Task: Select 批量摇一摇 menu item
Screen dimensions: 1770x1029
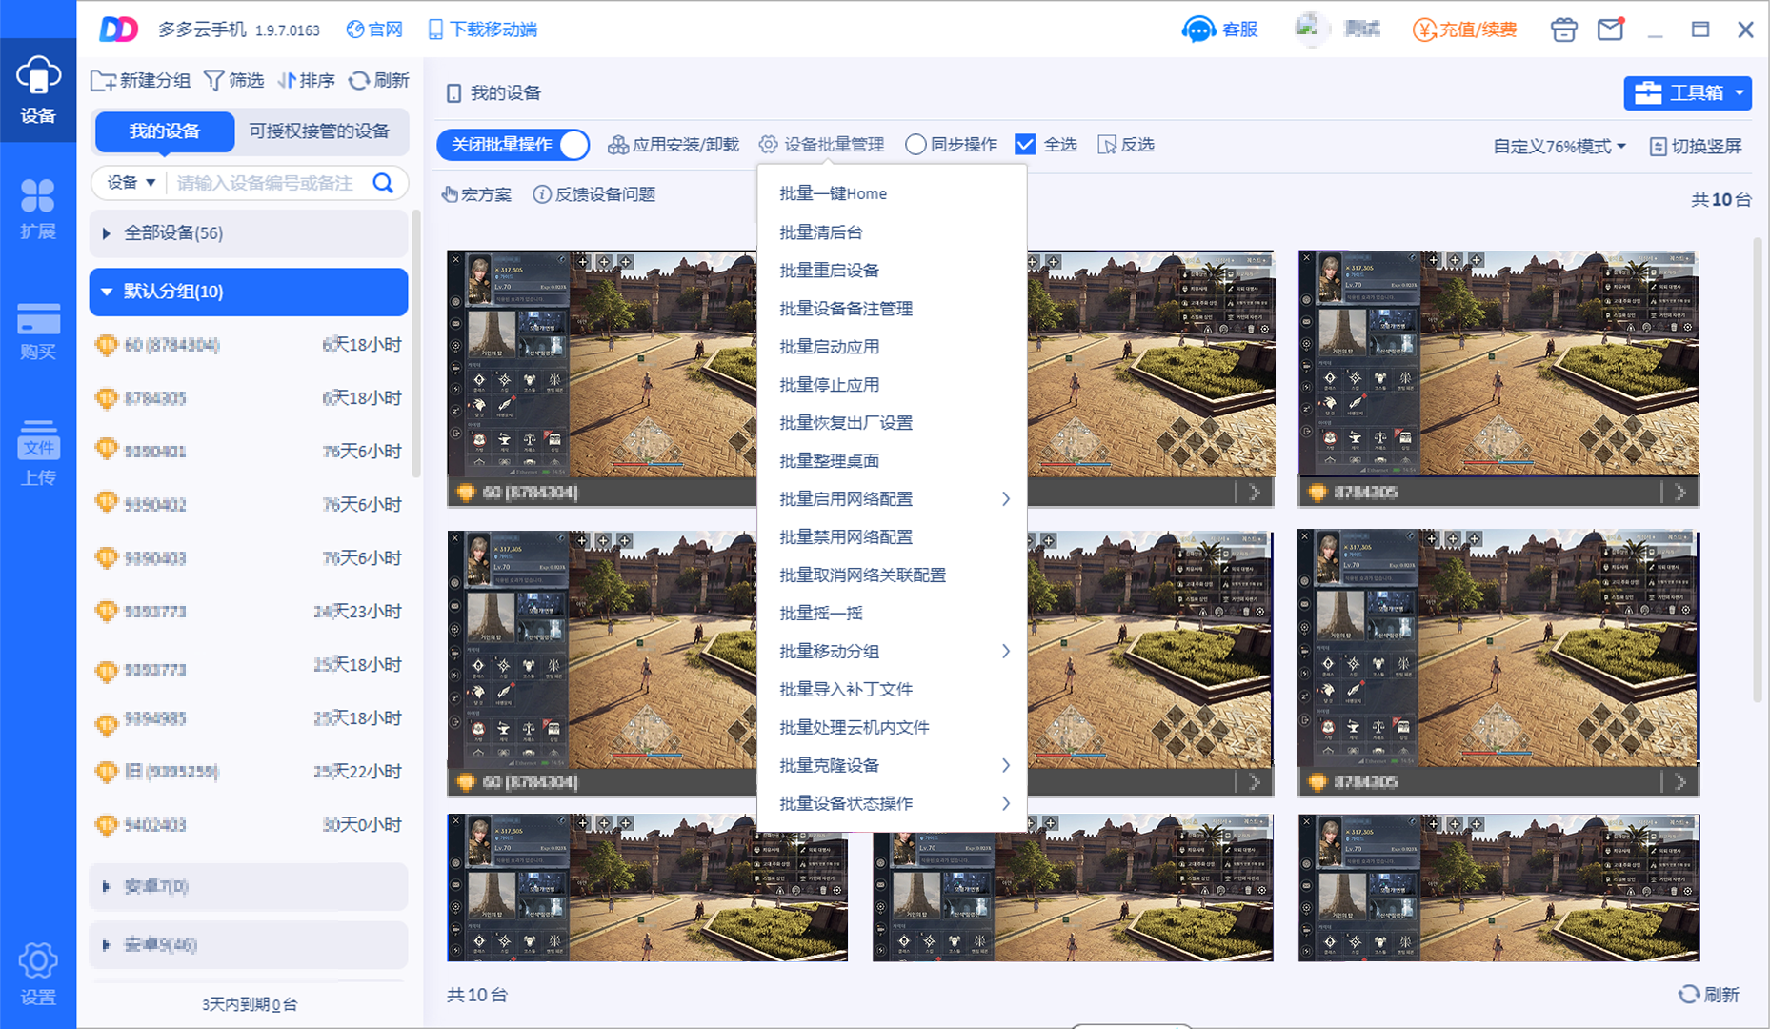Action: 892,614
